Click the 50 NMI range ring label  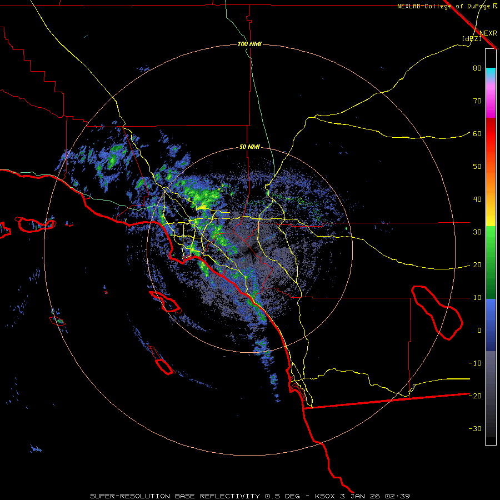click(249, 147)
